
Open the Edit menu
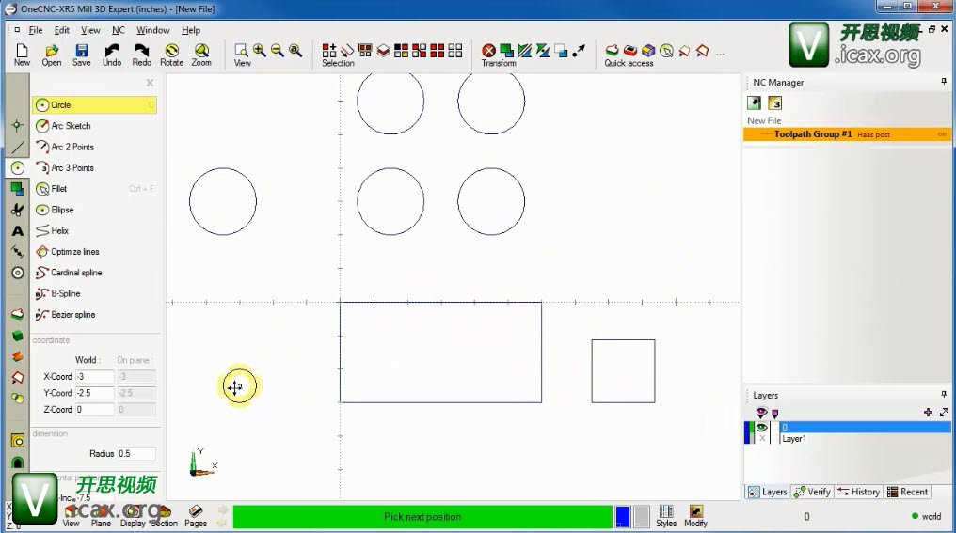[61, 30]
